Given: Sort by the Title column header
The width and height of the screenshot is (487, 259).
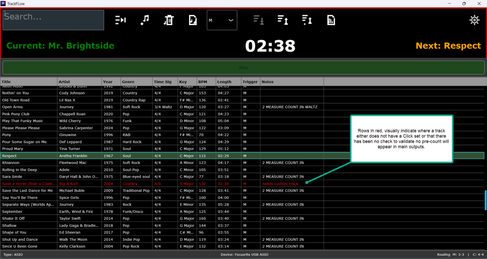Looking at the screenshot, I should (29, 82).
